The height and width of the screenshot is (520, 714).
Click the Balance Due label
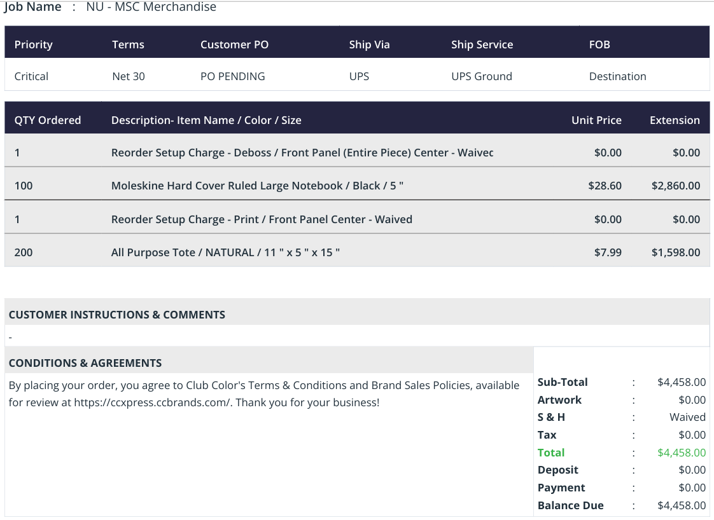(x=571, y=505)
